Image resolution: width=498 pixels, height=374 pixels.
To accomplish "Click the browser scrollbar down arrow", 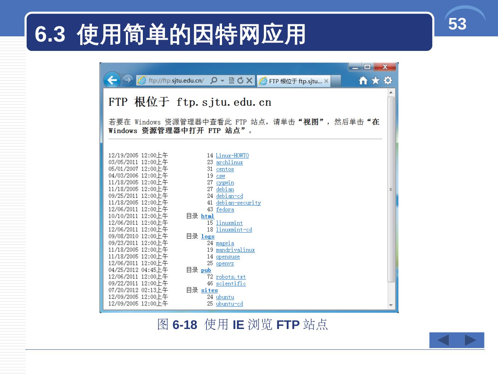I will (391, 305).
